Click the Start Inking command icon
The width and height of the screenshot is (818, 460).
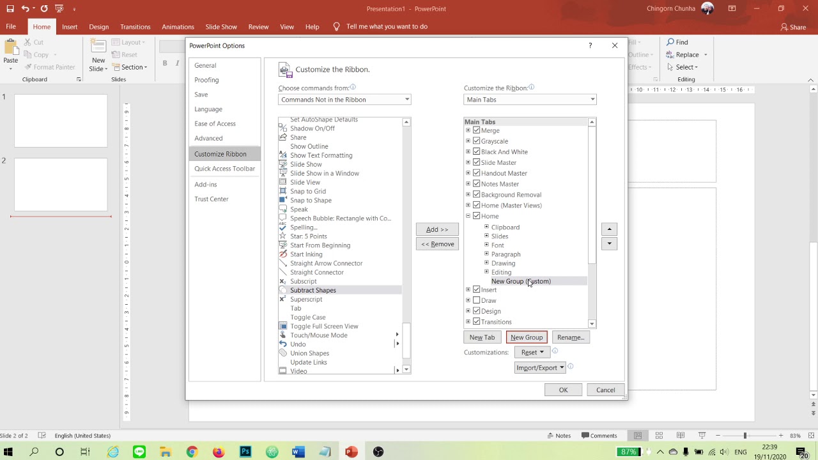(x=283, y=254)
